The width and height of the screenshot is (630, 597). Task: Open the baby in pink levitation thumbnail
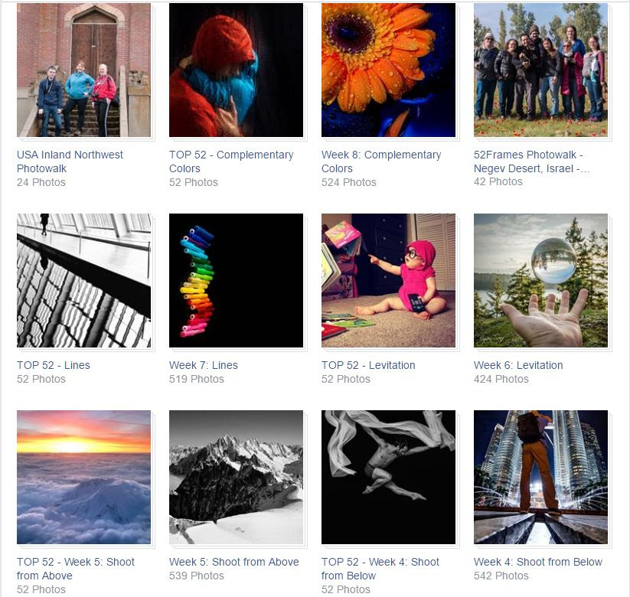click(388, 280)
